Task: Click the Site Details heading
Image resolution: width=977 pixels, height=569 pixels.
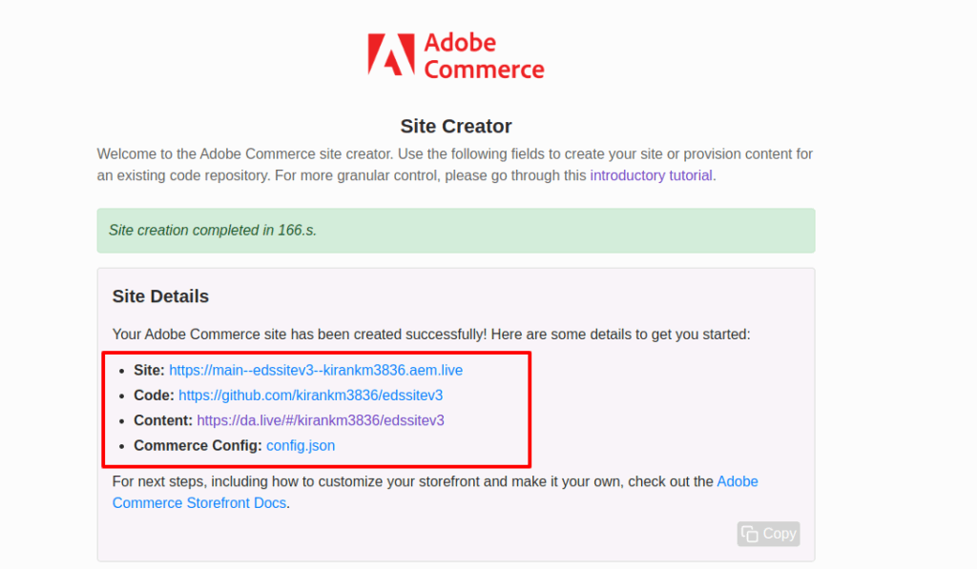Action: pos(160,296)
